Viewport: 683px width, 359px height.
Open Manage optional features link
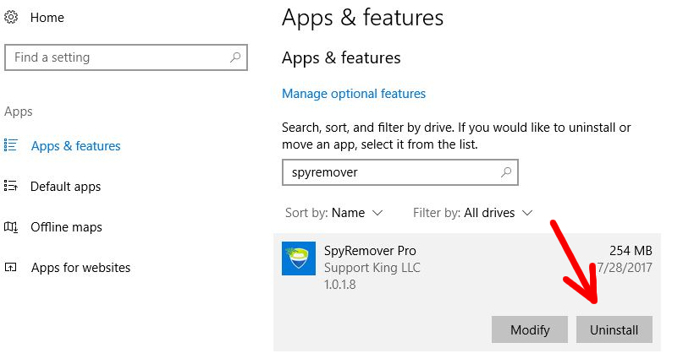pos(354,94)
